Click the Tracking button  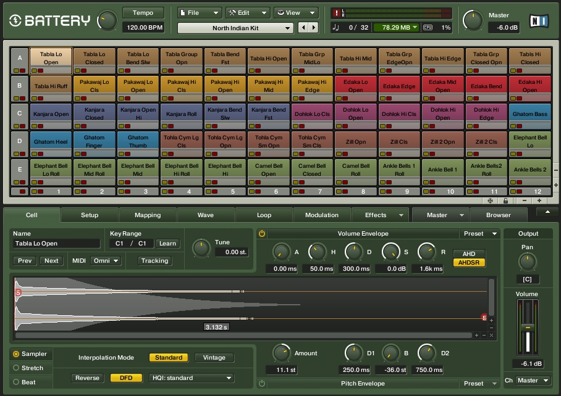154,261
